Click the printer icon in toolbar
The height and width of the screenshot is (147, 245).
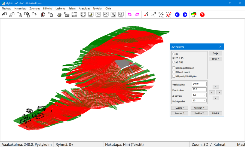(59, 15)
